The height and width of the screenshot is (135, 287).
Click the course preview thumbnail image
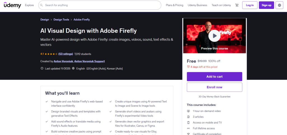click(x=214, y=36)
